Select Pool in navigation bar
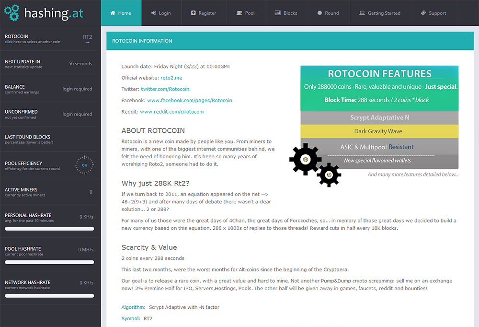479x327 pixels. 246,13
